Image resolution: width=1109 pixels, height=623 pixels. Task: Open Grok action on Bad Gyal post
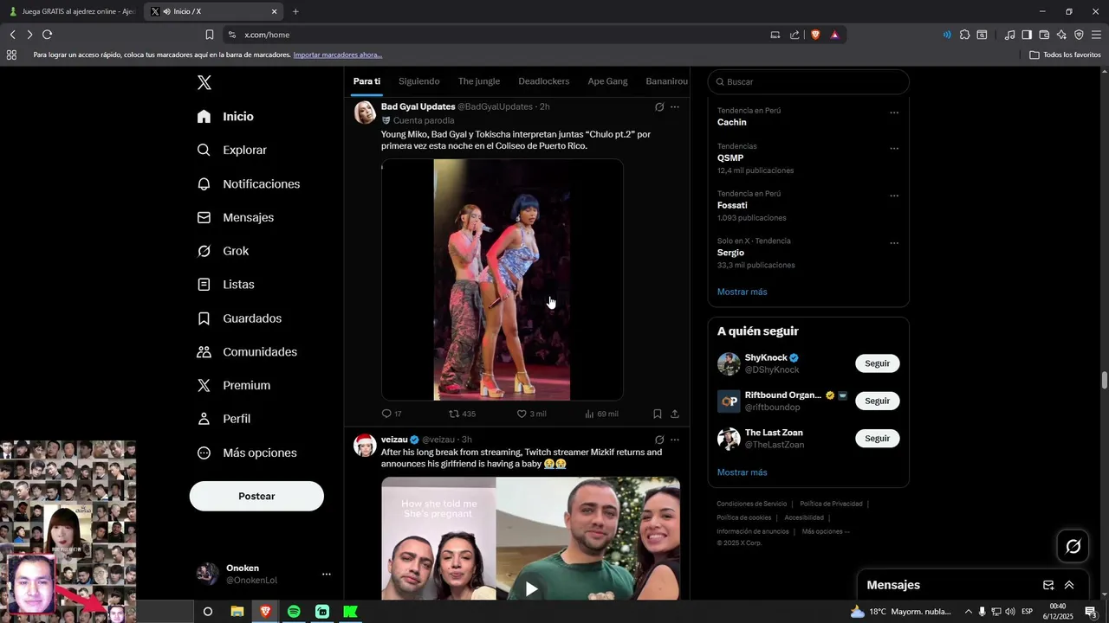(x=659, y=107)
